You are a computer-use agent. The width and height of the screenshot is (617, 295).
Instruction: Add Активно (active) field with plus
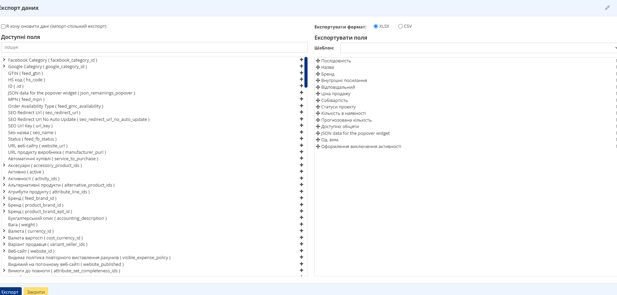[x=301, y=171]
